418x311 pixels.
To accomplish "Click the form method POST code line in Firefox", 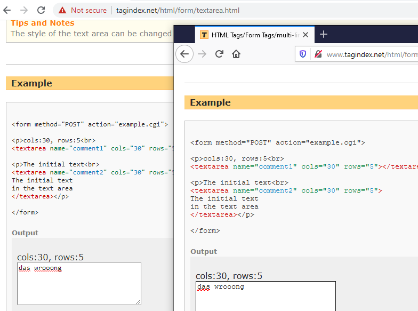I will pyautogui.click(x=278, y=143).
